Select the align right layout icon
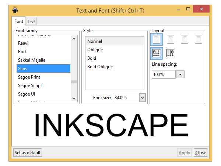Screen dimensions: 221x166 pos(185,39)
